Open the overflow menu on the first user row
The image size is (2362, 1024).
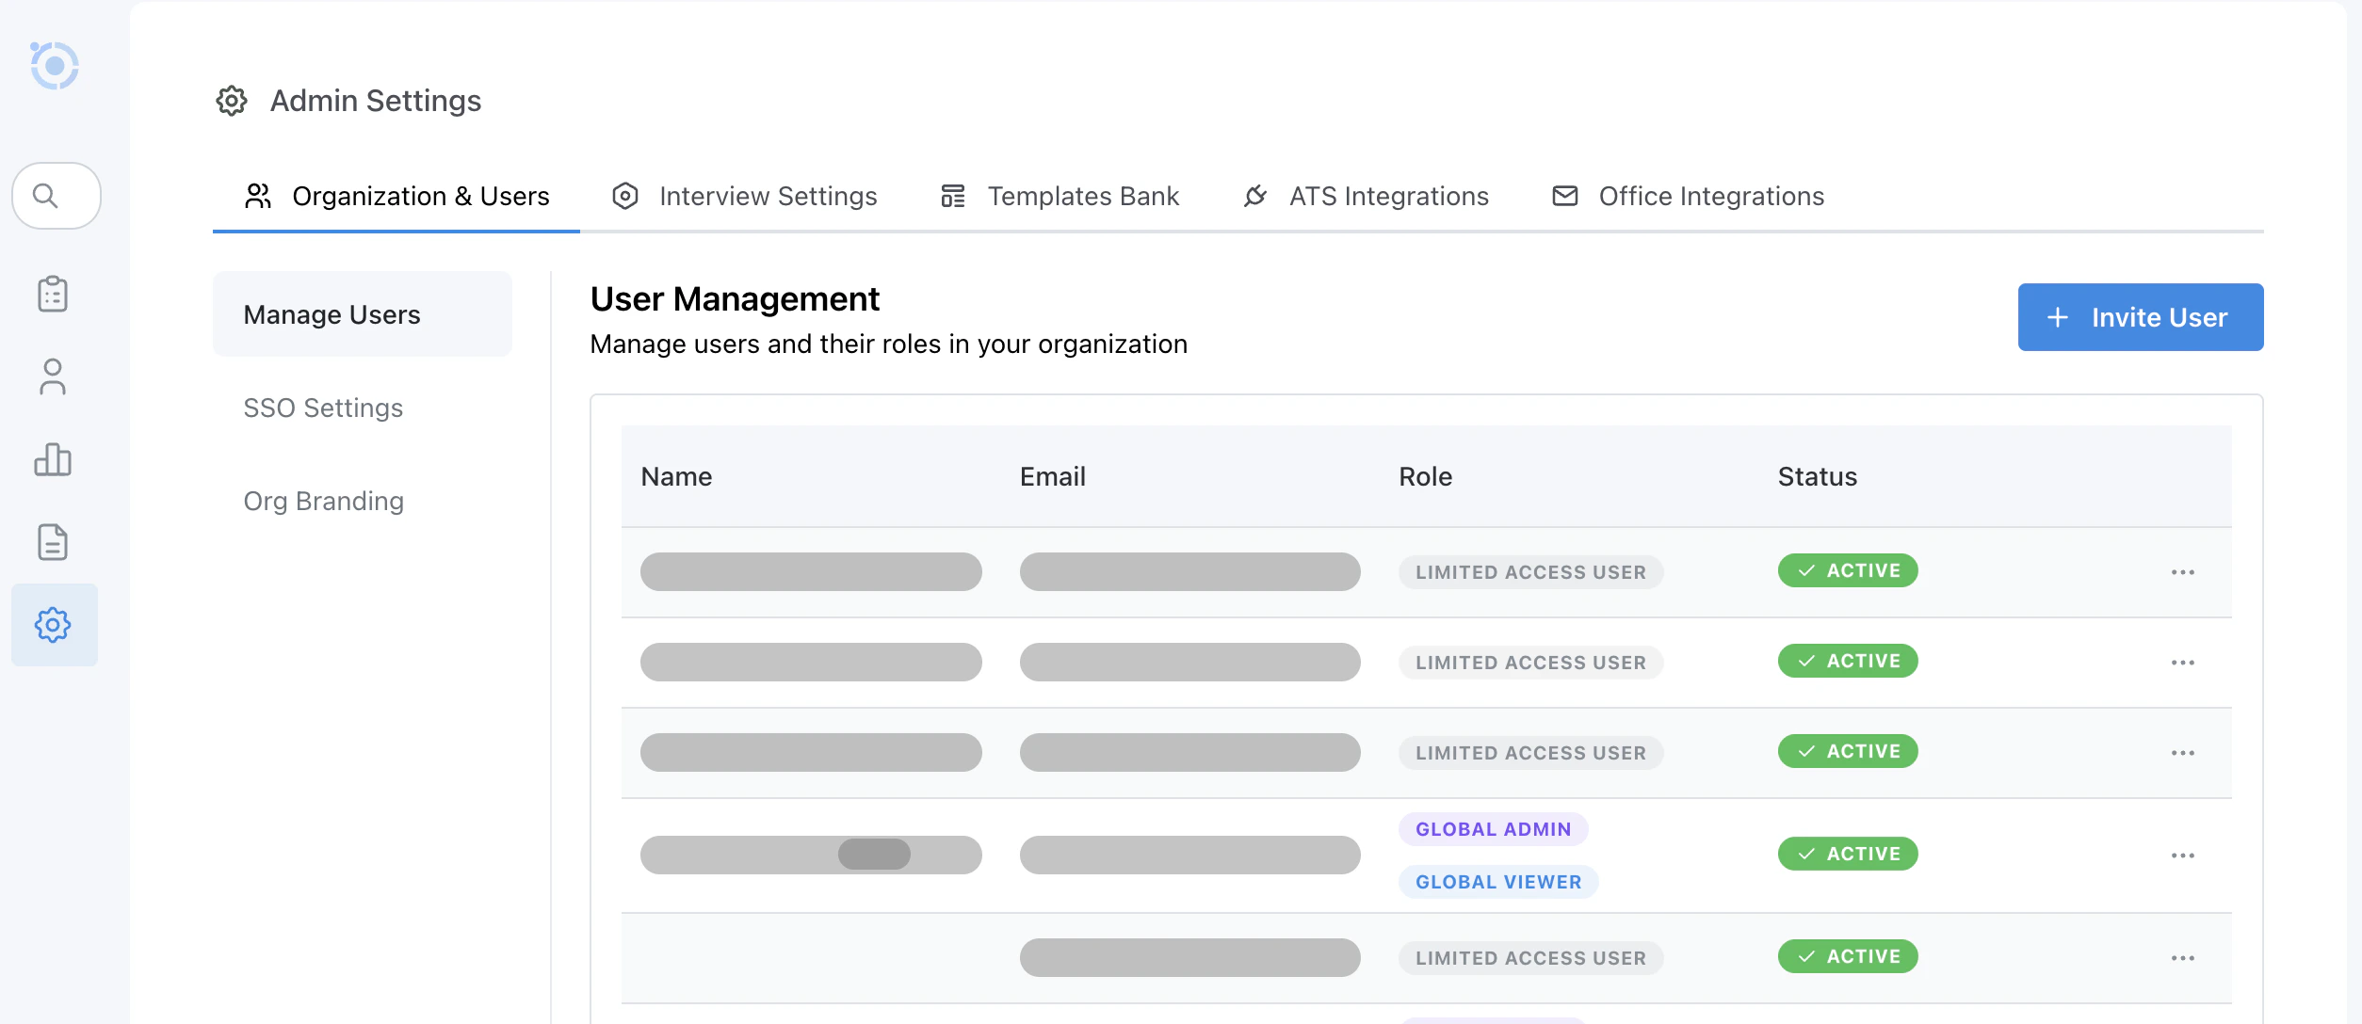point(2183,571)
